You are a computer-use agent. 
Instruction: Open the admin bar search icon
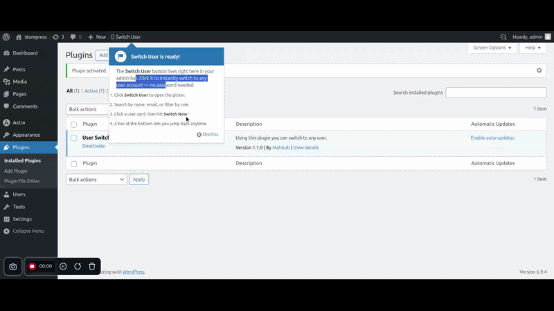(x=503, y=37)
